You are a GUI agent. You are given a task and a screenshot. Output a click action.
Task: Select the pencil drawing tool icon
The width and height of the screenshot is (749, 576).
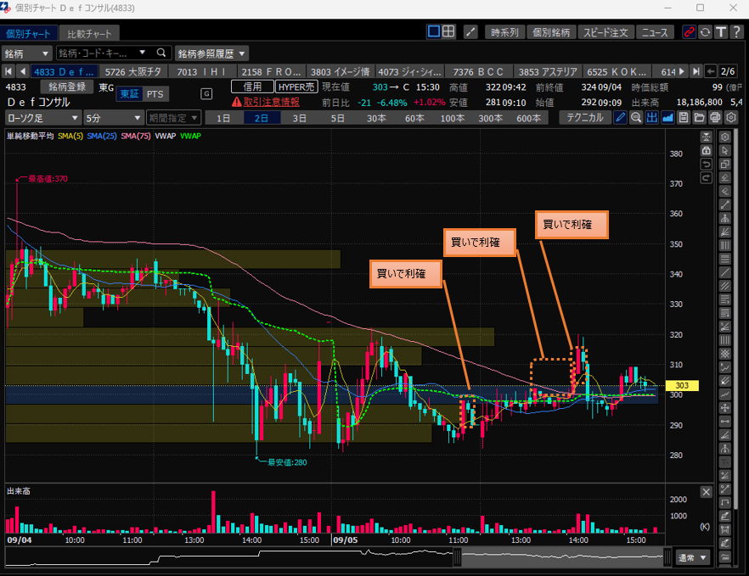621,117
